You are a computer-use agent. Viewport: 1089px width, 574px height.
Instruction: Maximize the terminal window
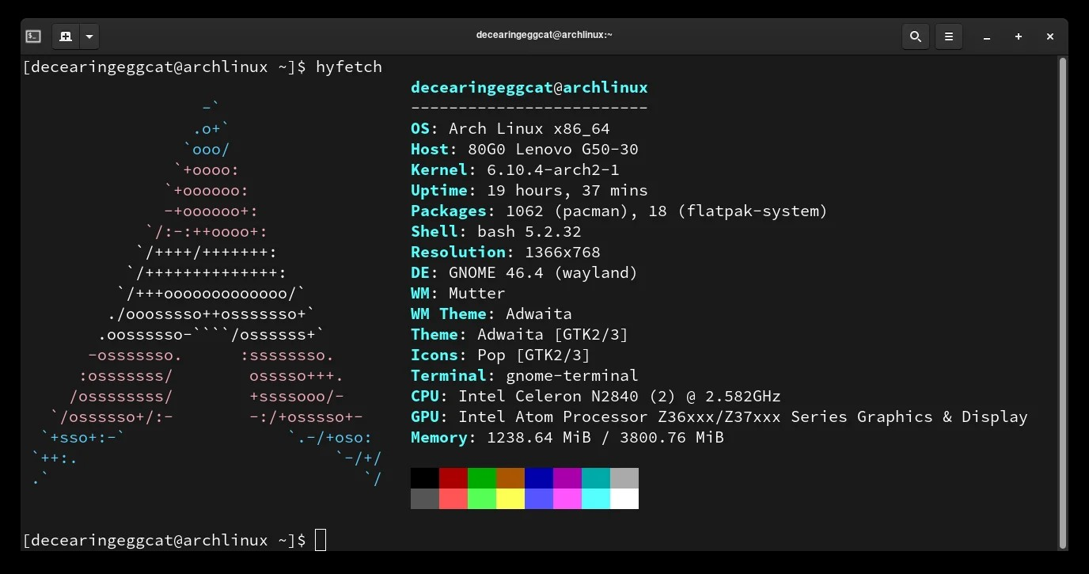(x=1019, y=36)
